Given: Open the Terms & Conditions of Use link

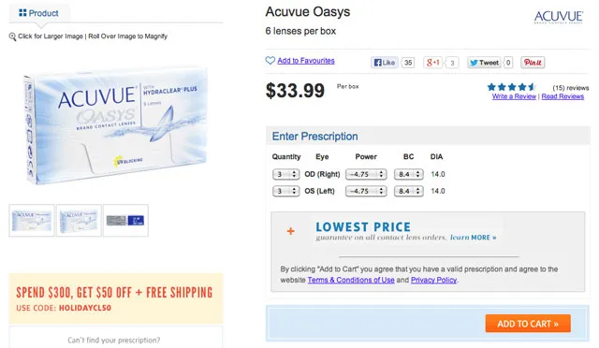Looking at the screenshot, I should point(351,280).
